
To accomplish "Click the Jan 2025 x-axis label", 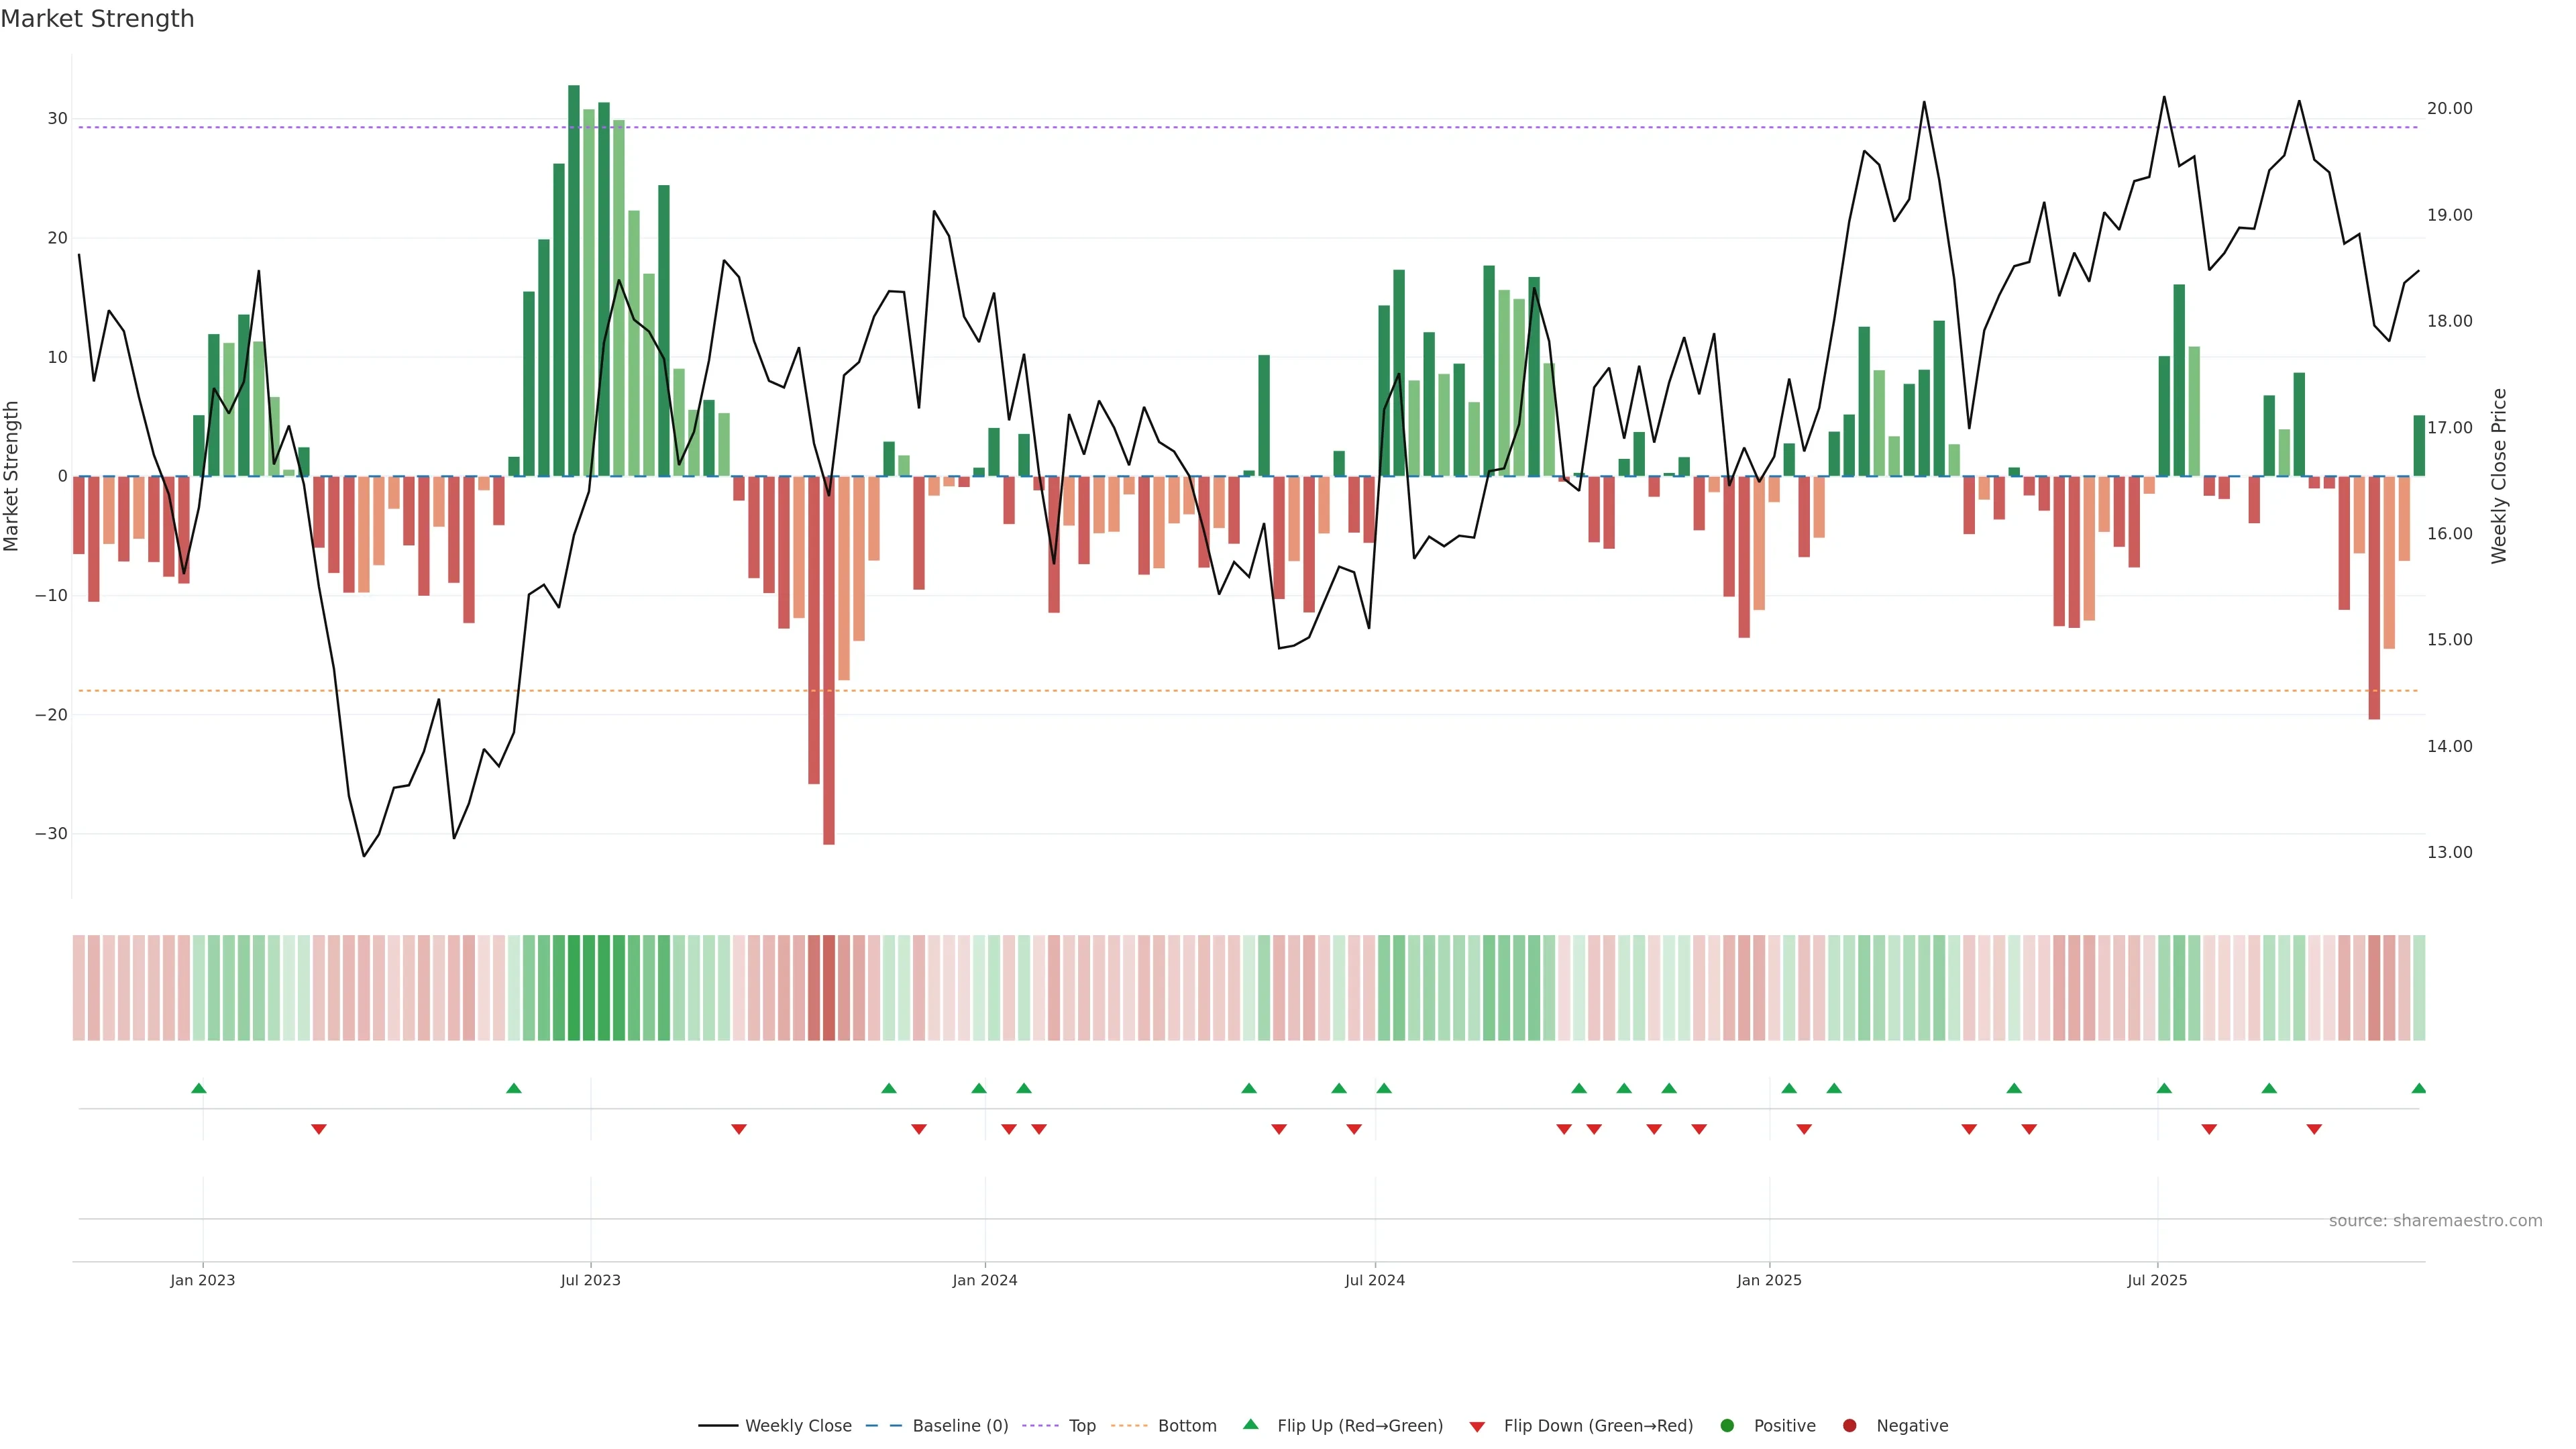I will coord(1768,1280).
